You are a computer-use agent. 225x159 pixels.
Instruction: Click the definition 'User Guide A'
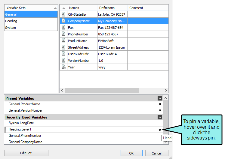pyautogui.click(x=112, y=54)
